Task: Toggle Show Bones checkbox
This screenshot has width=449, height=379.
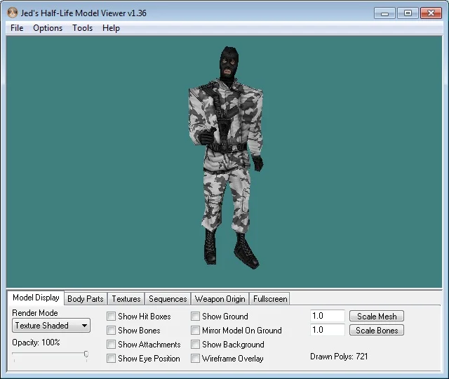Action: 112,331
